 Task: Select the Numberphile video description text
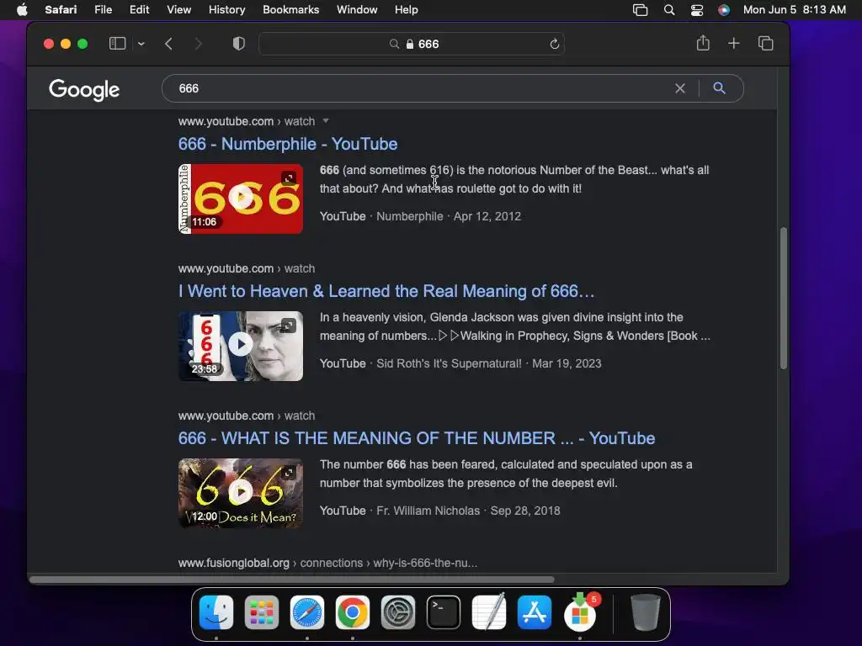click(514, 179)
